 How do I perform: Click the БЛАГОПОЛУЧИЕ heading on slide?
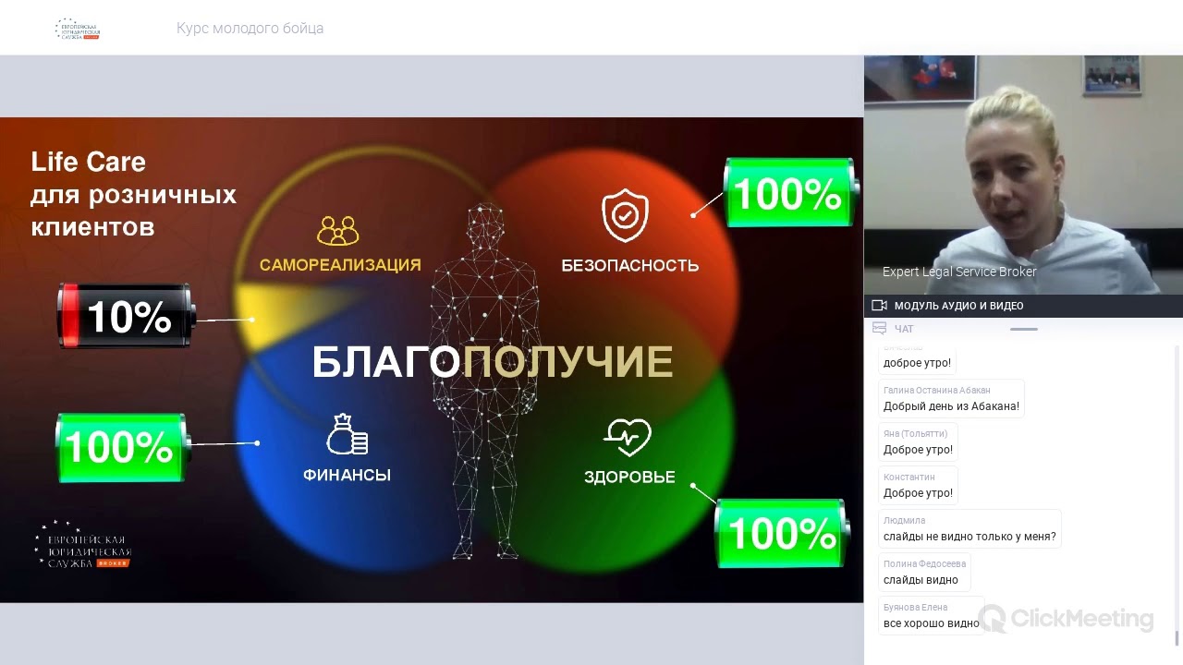492,363
